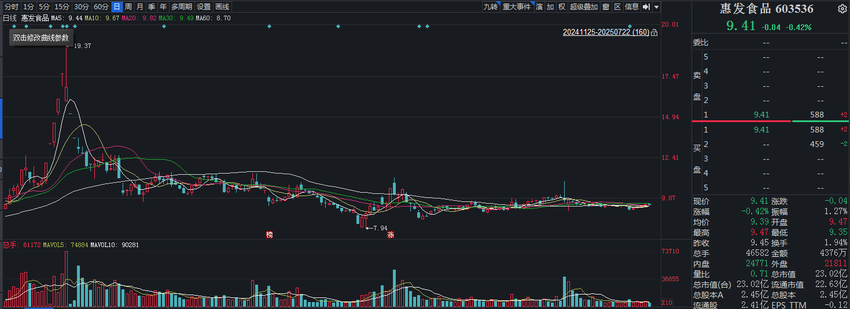
Task: Switch to the 季 quarterly period
Action: pyautogui.click(x=152, y=7)
